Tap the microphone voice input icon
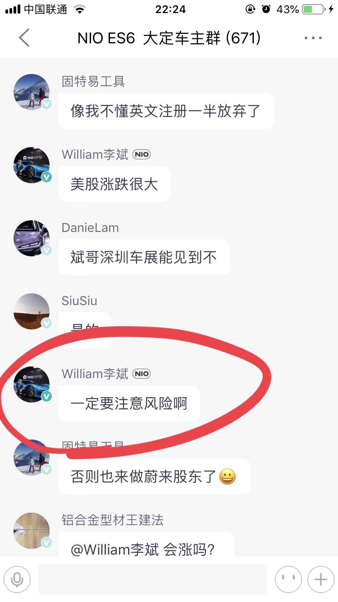338x602 pixels. (x=17, y=579)
